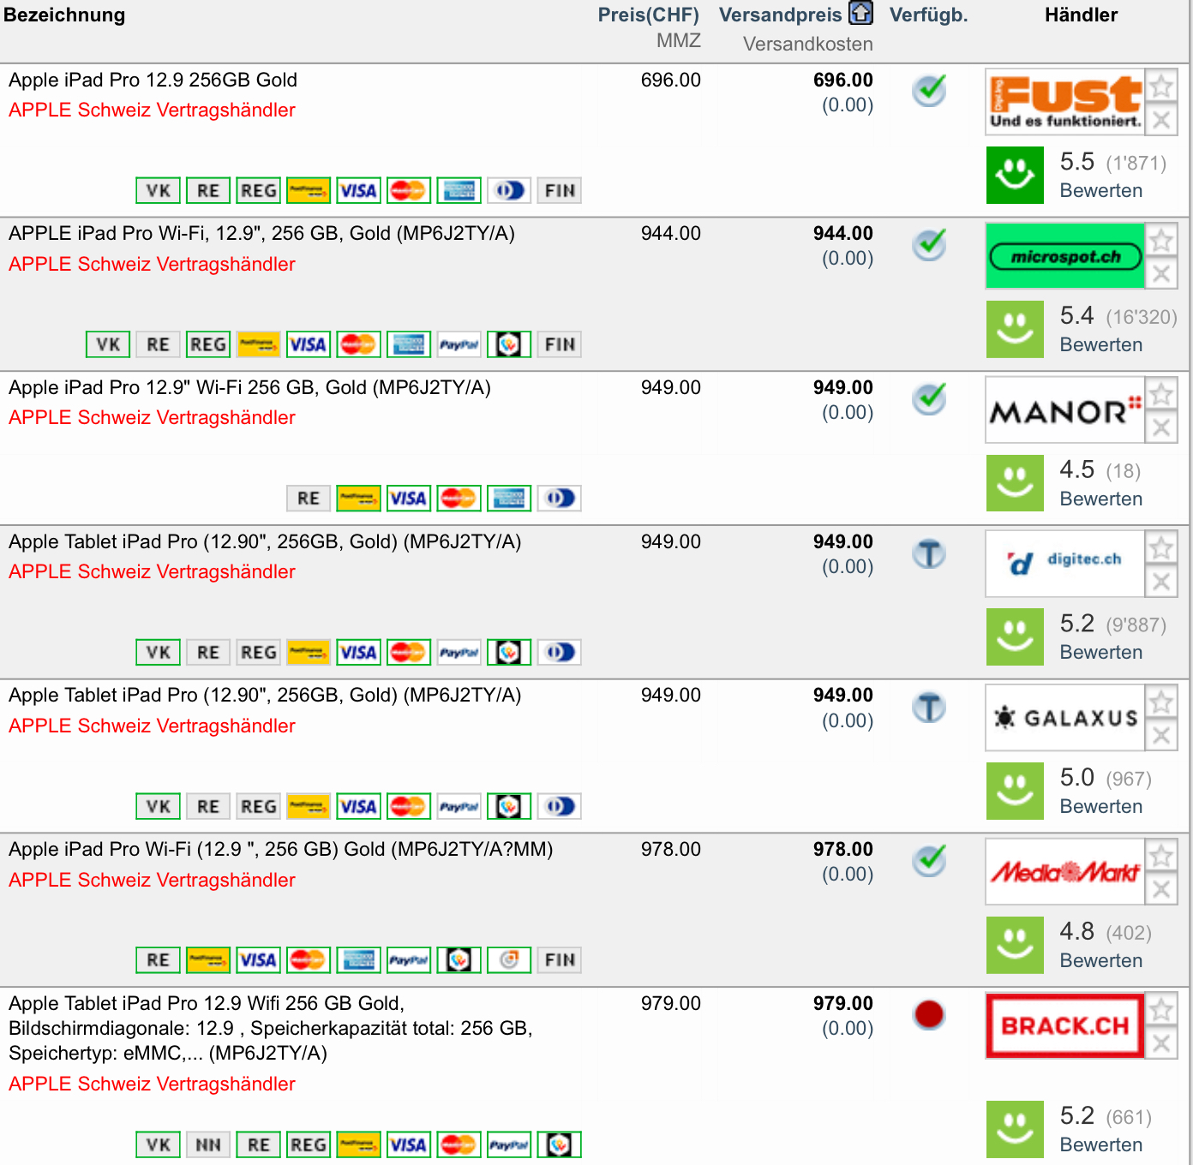Screen dimensions: 1193x1165
Task: Favorite Manor using the star
Action: tap(1161, 394)
